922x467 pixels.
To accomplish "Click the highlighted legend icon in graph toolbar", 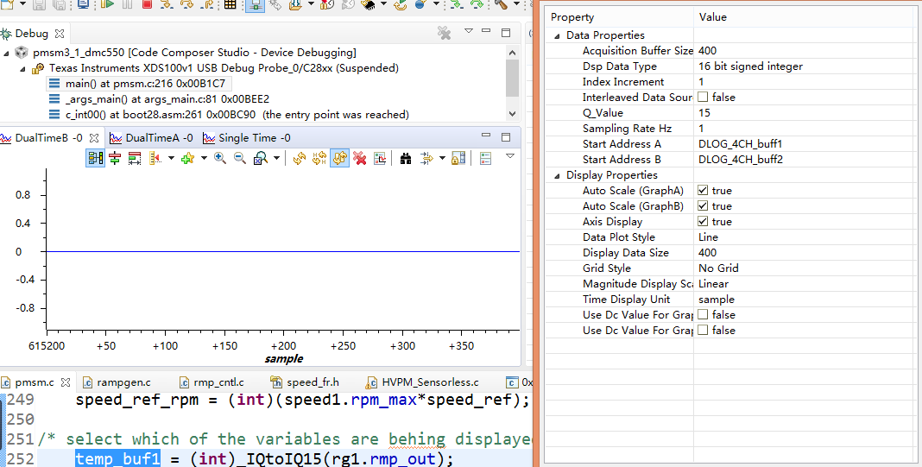I will coord(95,158).
